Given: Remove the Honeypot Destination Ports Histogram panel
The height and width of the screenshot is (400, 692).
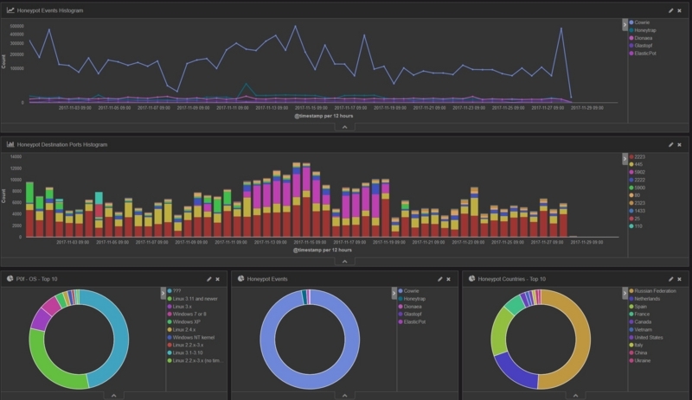Looking at the screenshot, I should (680, 144).
